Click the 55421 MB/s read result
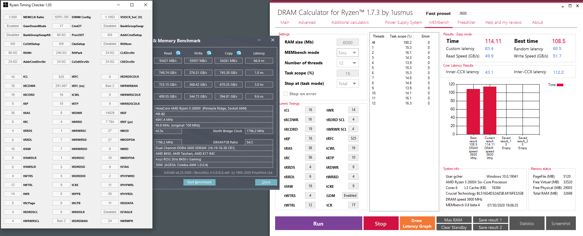 (168, 61)
